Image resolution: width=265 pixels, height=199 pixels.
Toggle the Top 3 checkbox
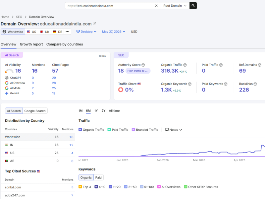[80, 187]
